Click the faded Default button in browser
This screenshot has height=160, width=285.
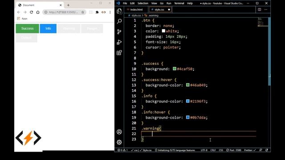click(26, 38)
